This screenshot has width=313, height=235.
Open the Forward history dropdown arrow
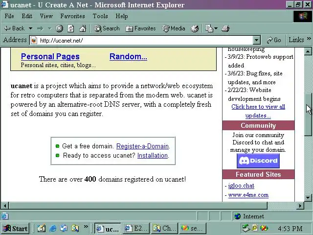point(49,28)
